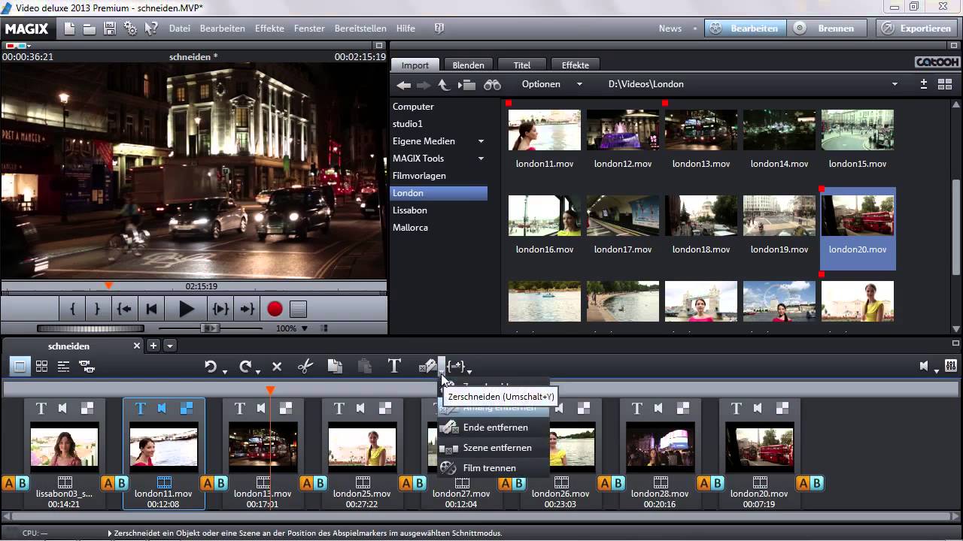Open program settings via the gears icon
The width and height of the screenshot is (963, 541).
pos(131,29)
